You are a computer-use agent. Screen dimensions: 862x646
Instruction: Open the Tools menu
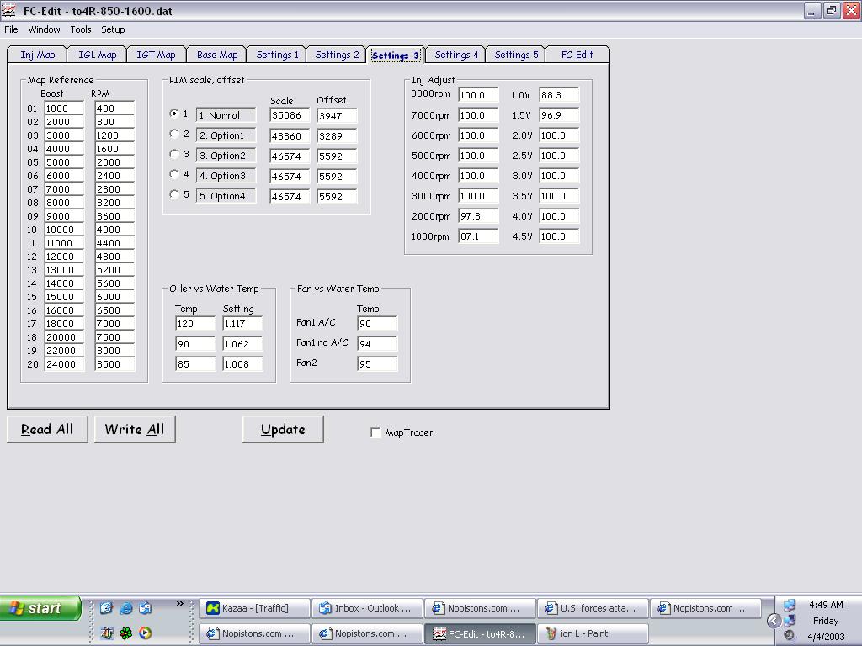(x=81, y=29)
